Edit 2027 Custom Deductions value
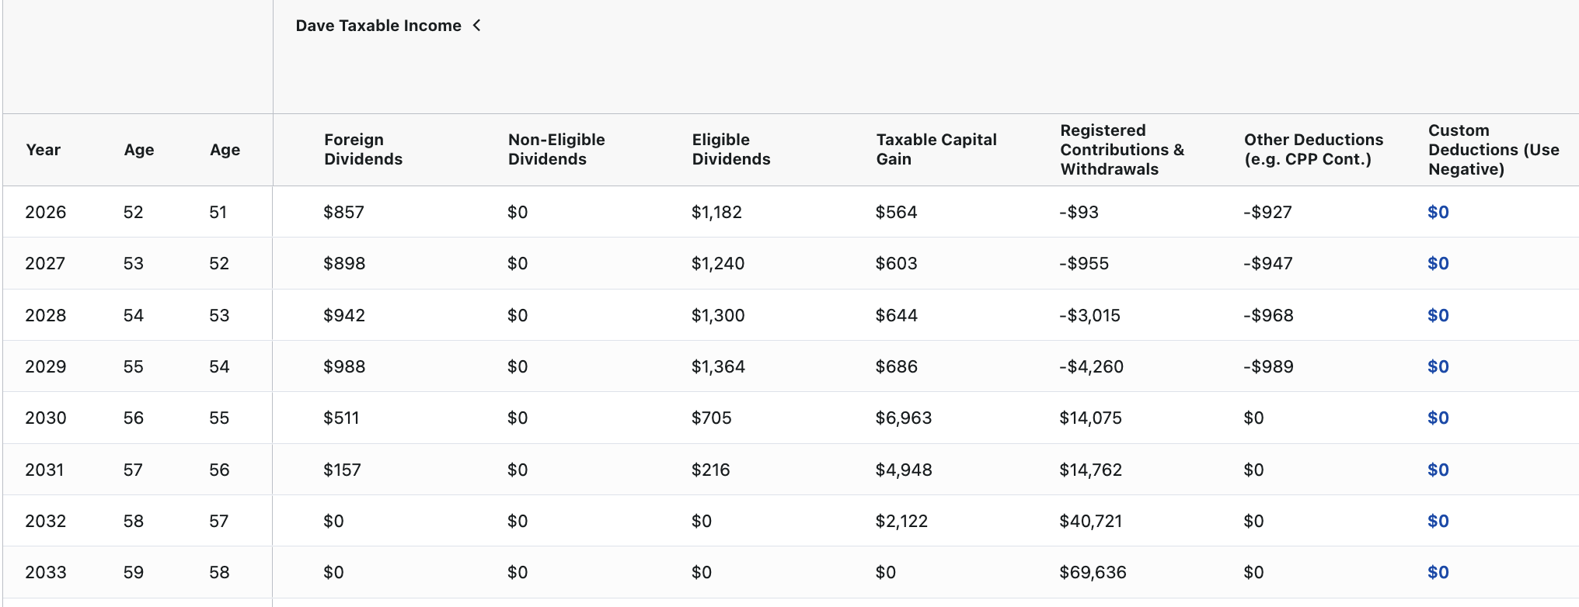Viewport: 1579px width, 607px height. [x=1438, y=263]
